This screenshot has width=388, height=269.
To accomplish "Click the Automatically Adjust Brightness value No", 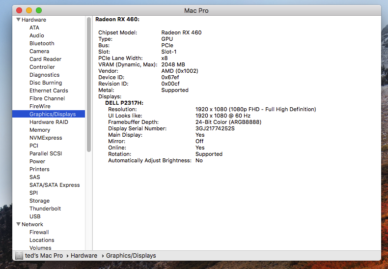I will (199, 160).
